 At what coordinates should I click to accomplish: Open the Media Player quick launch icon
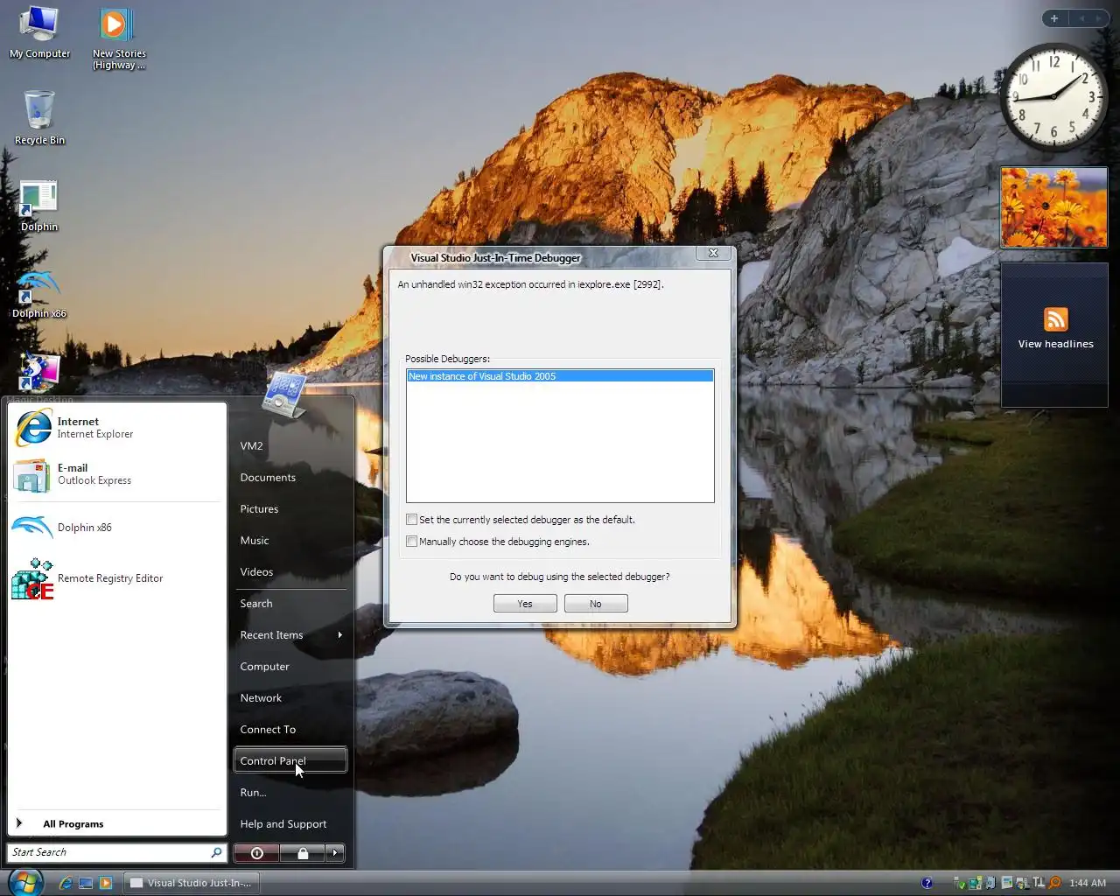click(x=106, y=883)
